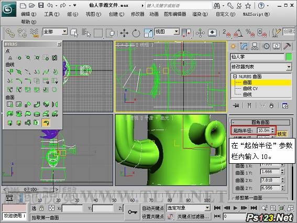Switch to the Utilities hammer tab
The width and height of the screenshot is (297, 223).
[287, 46]
